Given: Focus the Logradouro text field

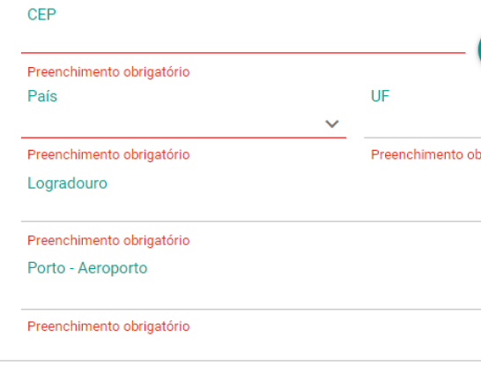Looking at the screenshot, I should [251, 209].
